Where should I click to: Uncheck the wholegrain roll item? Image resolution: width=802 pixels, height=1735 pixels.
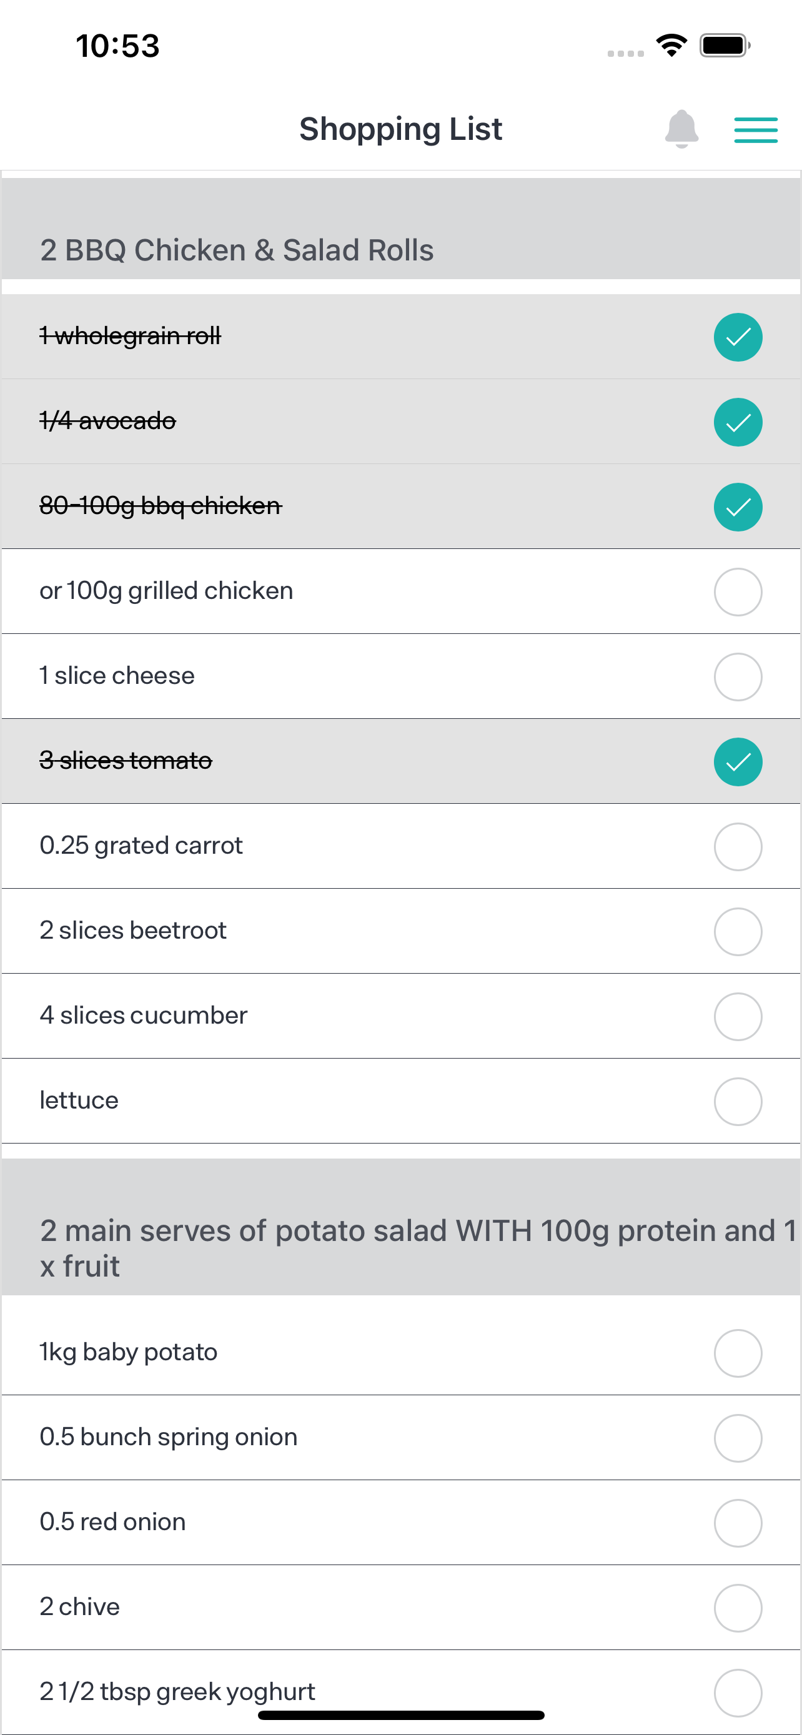(738, 337)
